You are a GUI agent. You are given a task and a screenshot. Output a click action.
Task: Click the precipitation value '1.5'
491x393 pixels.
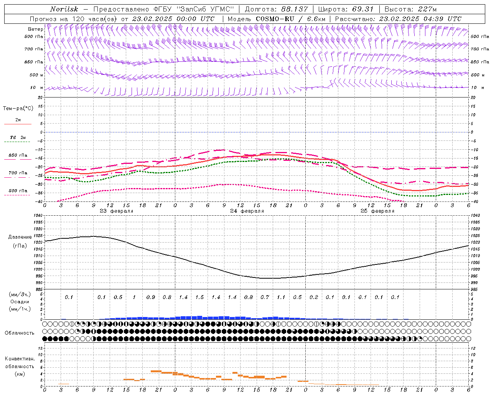click(199, 297)
